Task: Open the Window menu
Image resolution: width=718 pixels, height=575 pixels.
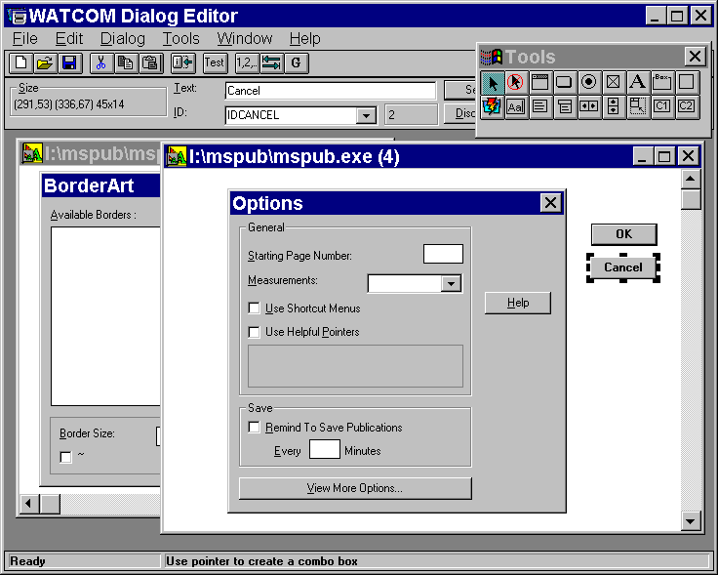Action: coord(244,38)
